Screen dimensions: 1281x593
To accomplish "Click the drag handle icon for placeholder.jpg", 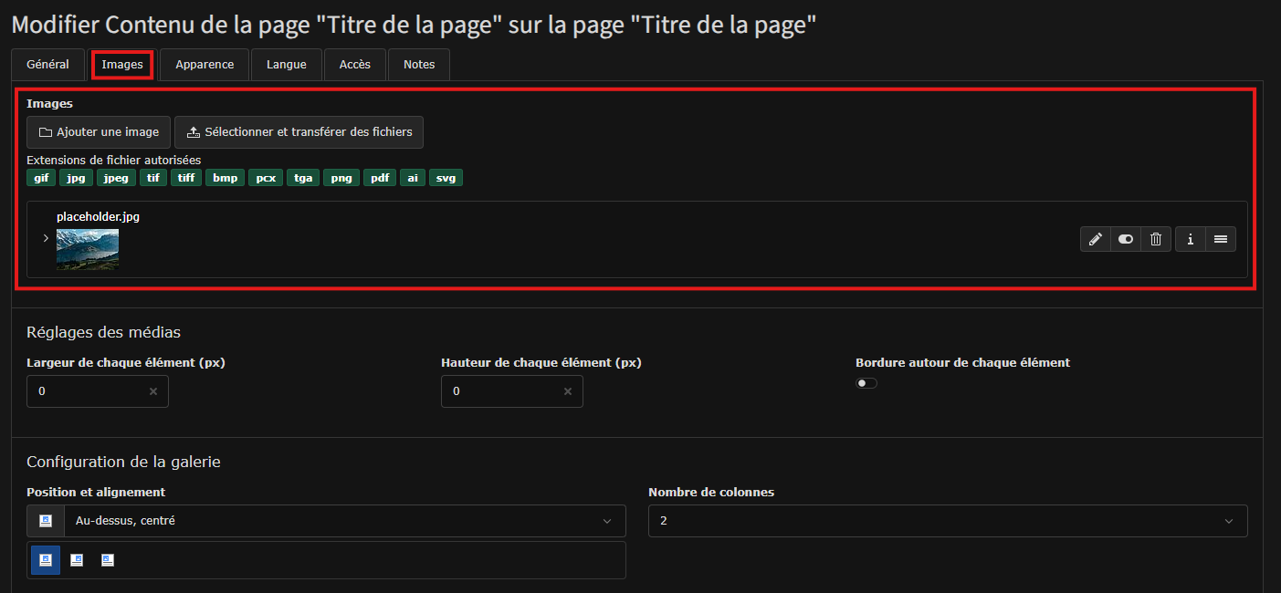I will click(x=1221, y=239).
